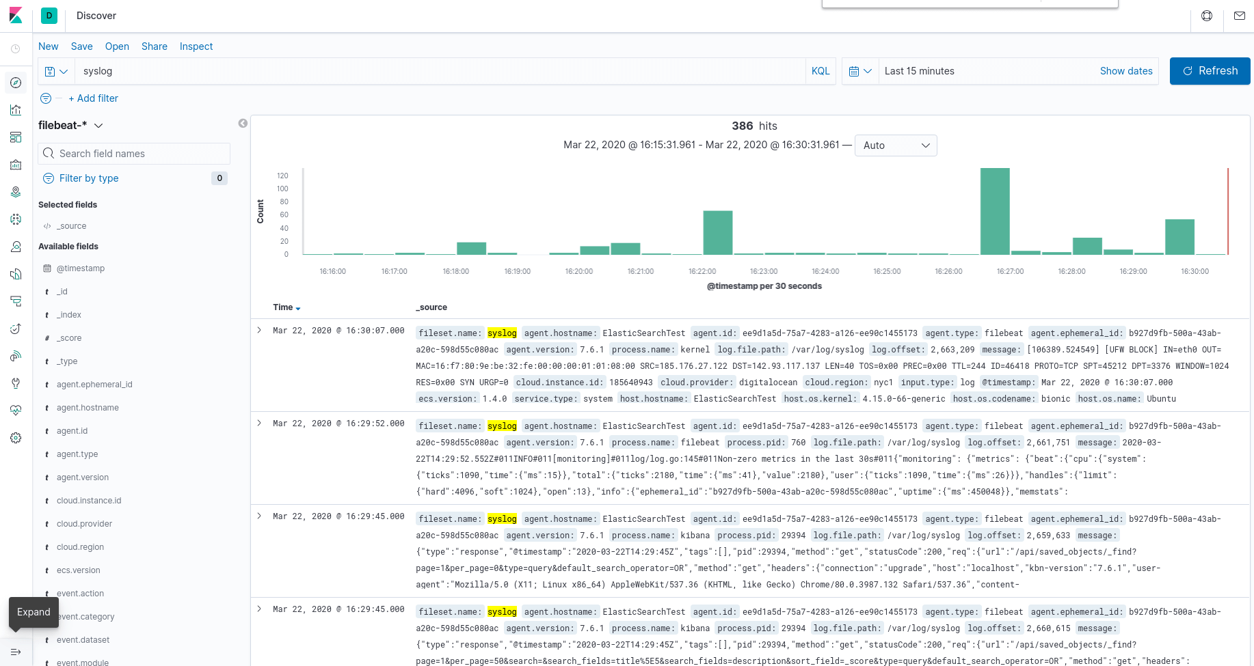Click the Last 15 minutes time range
The image size is (1254, 666).
(920, 71)
